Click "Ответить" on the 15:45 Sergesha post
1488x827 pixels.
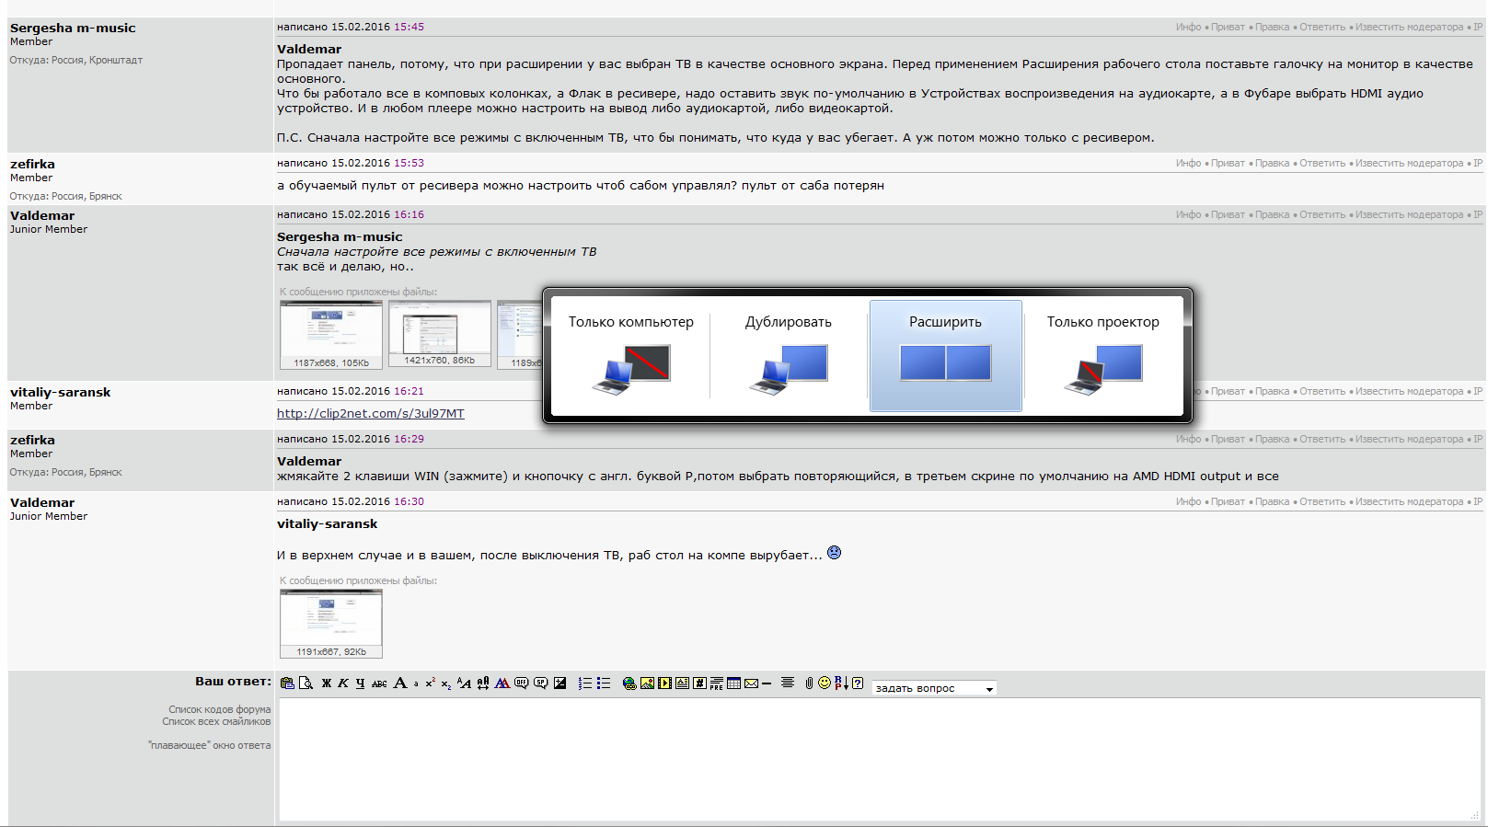pos(1322,27)
